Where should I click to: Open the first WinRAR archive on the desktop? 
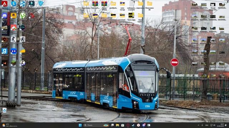[x=95, y=4]
